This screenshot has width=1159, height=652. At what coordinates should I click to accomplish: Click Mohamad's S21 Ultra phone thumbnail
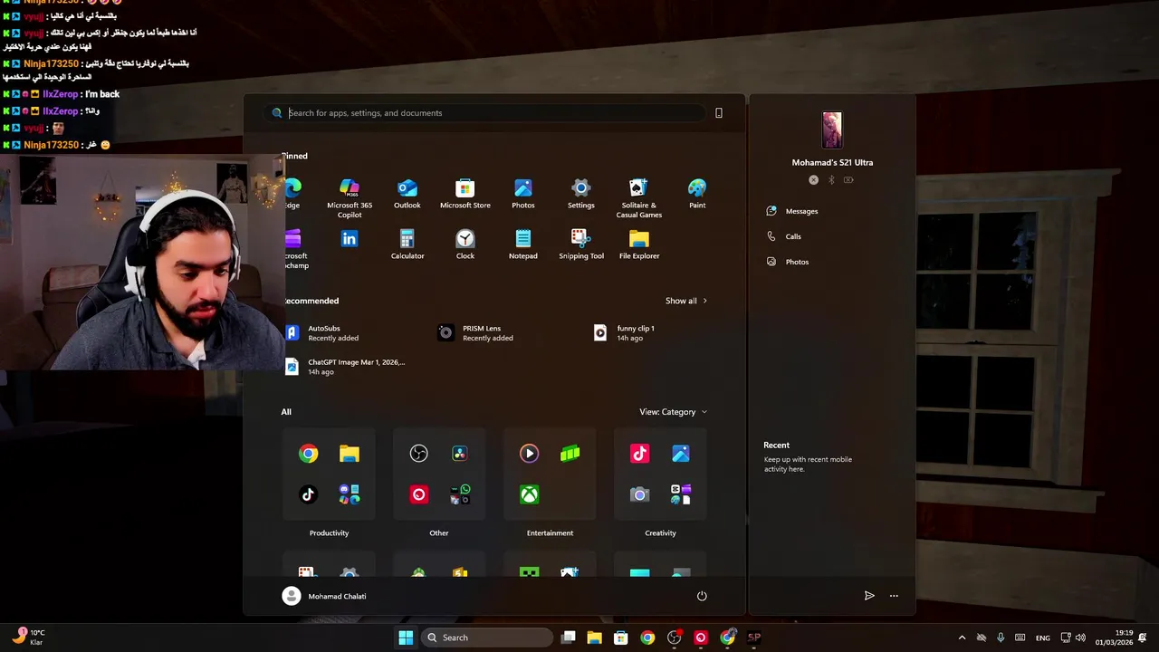click(832, 129)
